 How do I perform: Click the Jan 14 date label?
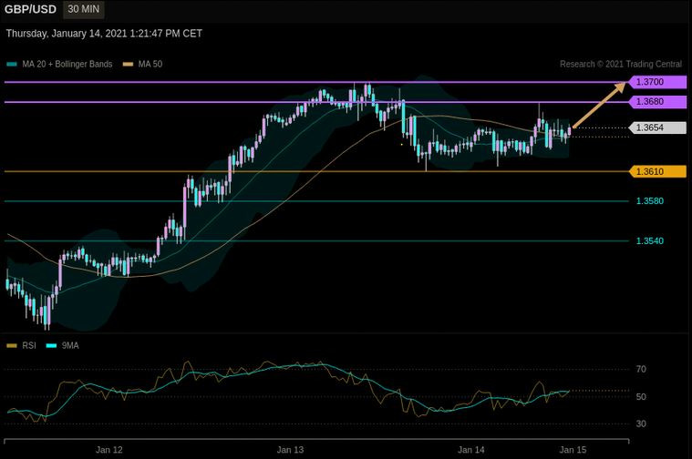click(x=470, y=450)
